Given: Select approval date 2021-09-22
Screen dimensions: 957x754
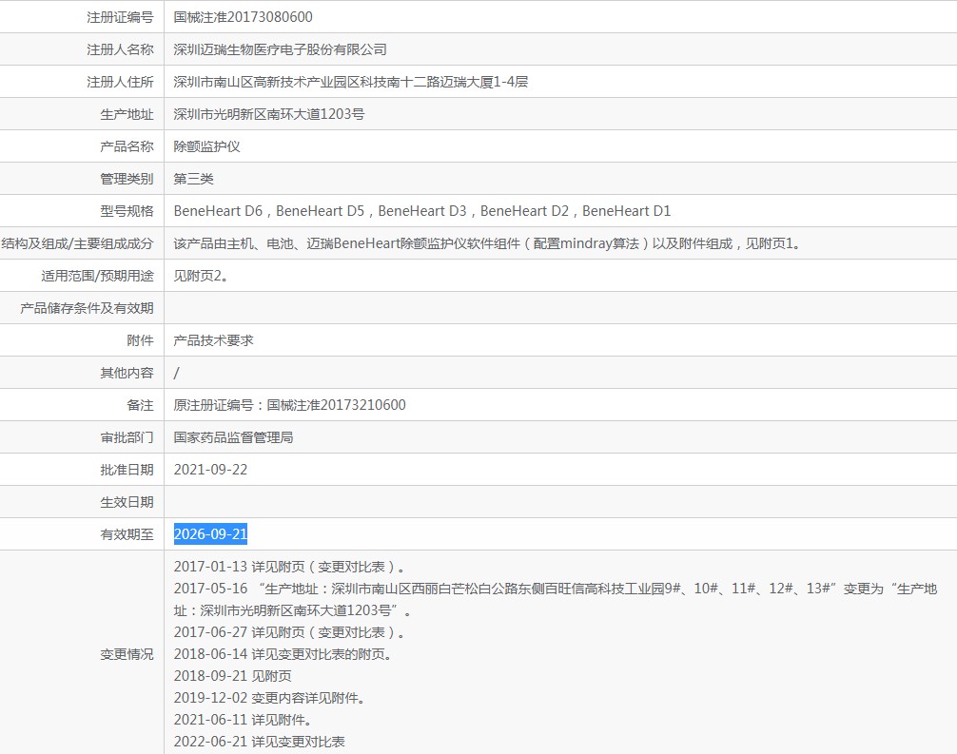Looking at the screenshot, I should point(210,470).
